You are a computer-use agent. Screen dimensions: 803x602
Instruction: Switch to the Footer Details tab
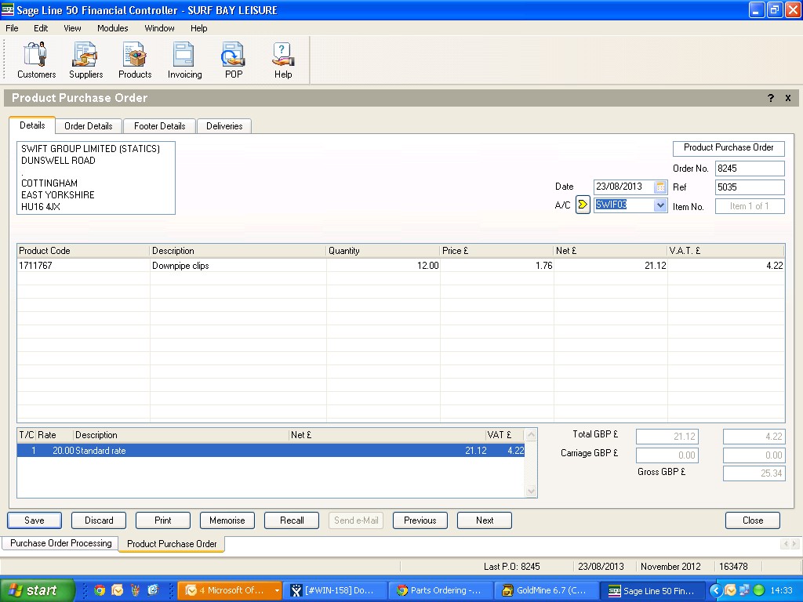160,126
